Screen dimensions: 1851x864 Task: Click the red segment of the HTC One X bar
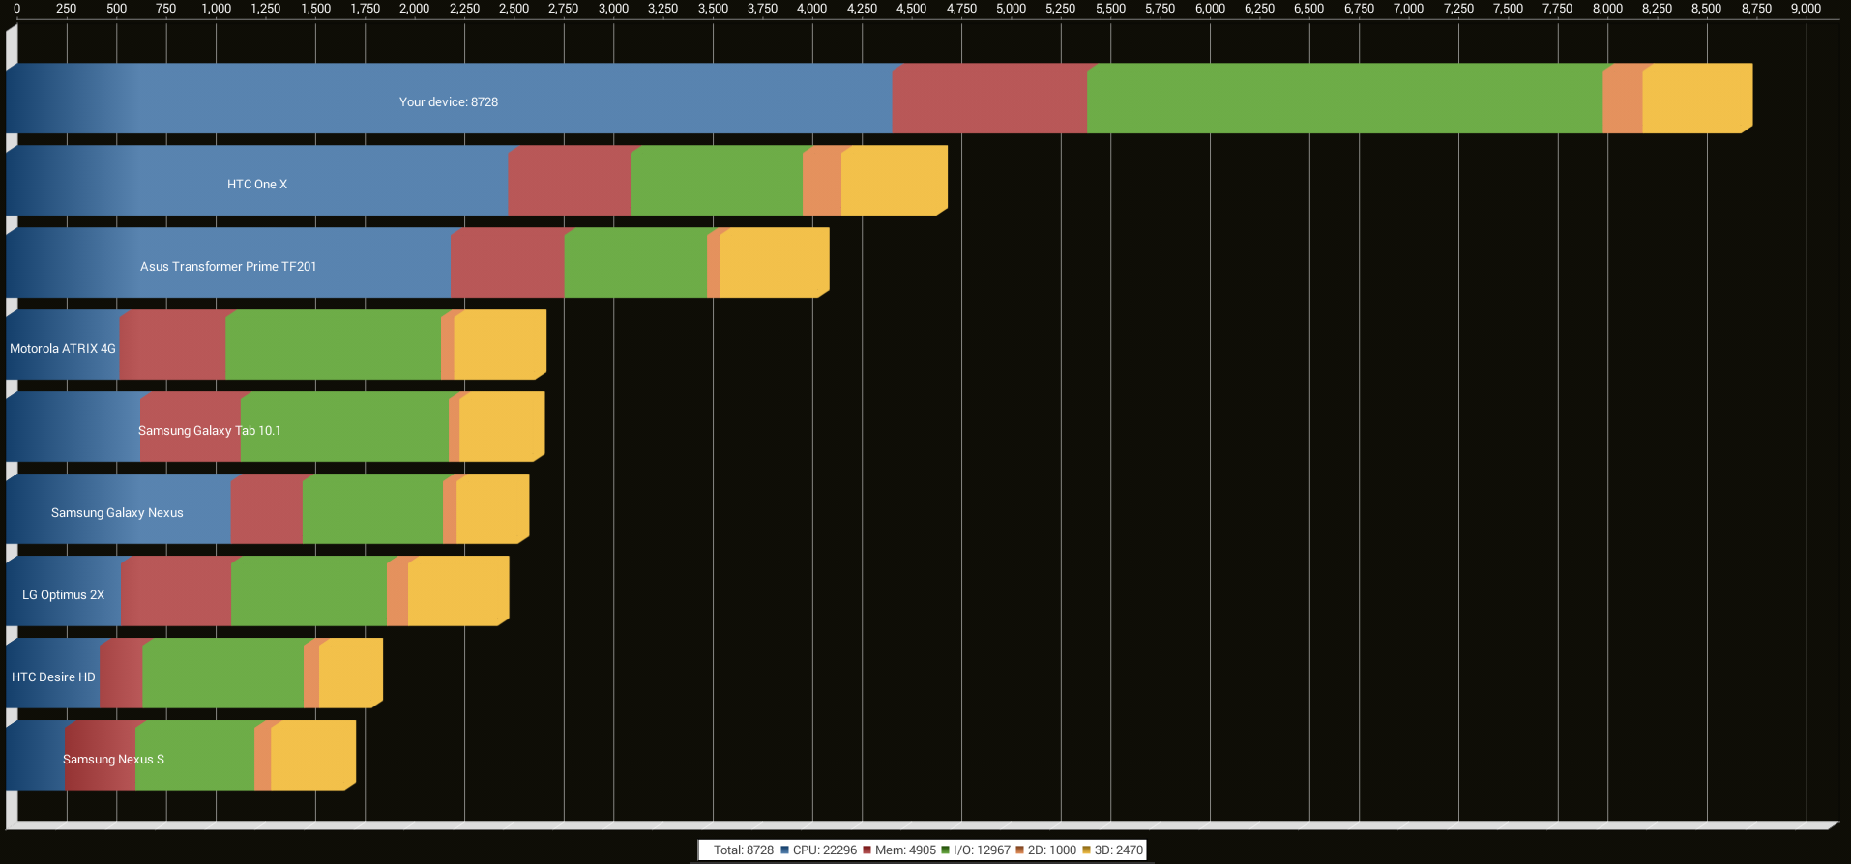pos(569,181)
